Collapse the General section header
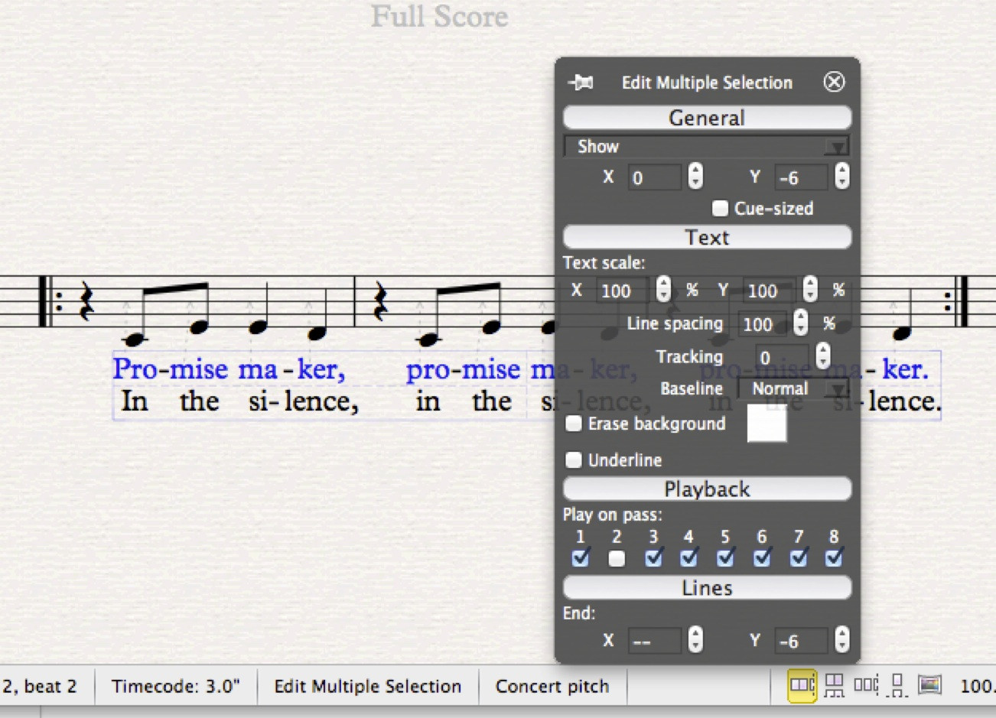 tap(707, 118)
